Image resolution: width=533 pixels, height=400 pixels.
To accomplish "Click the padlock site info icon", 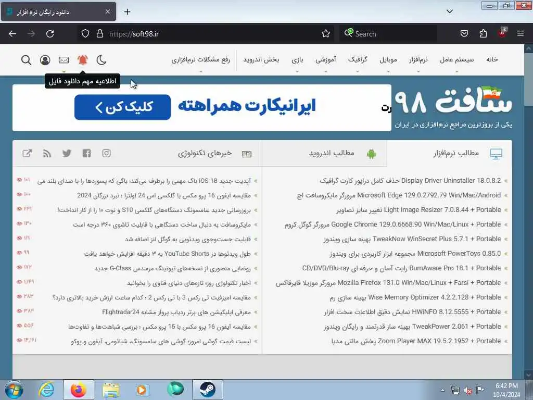I will click(x=99, y=33).
